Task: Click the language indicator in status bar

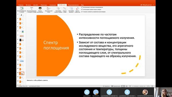Action: (34, 86)
